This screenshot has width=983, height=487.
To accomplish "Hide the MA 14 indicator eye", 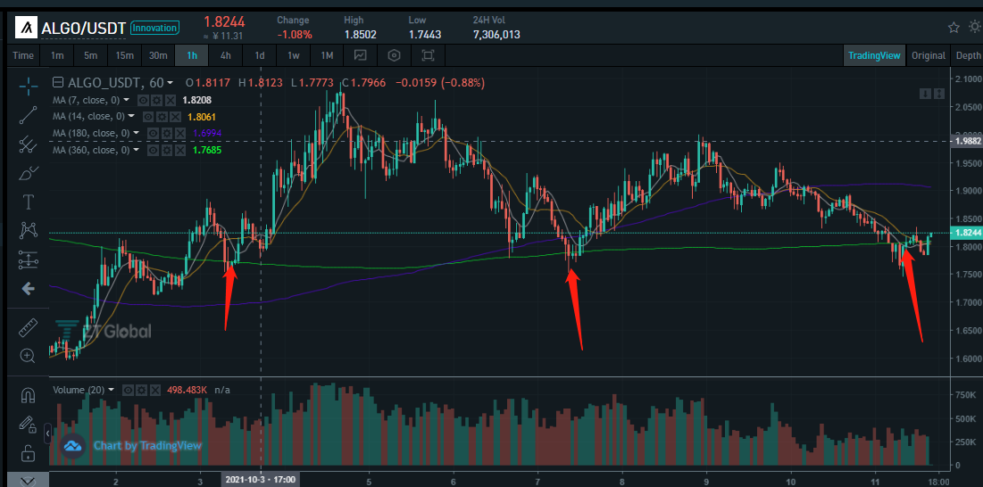I will [148, 117].
